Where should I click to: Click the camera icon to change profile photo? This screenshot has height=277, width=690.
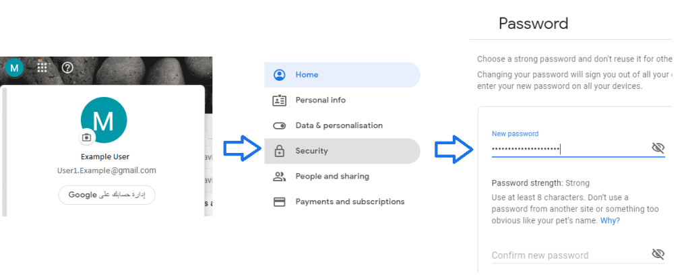coord(86,137)
